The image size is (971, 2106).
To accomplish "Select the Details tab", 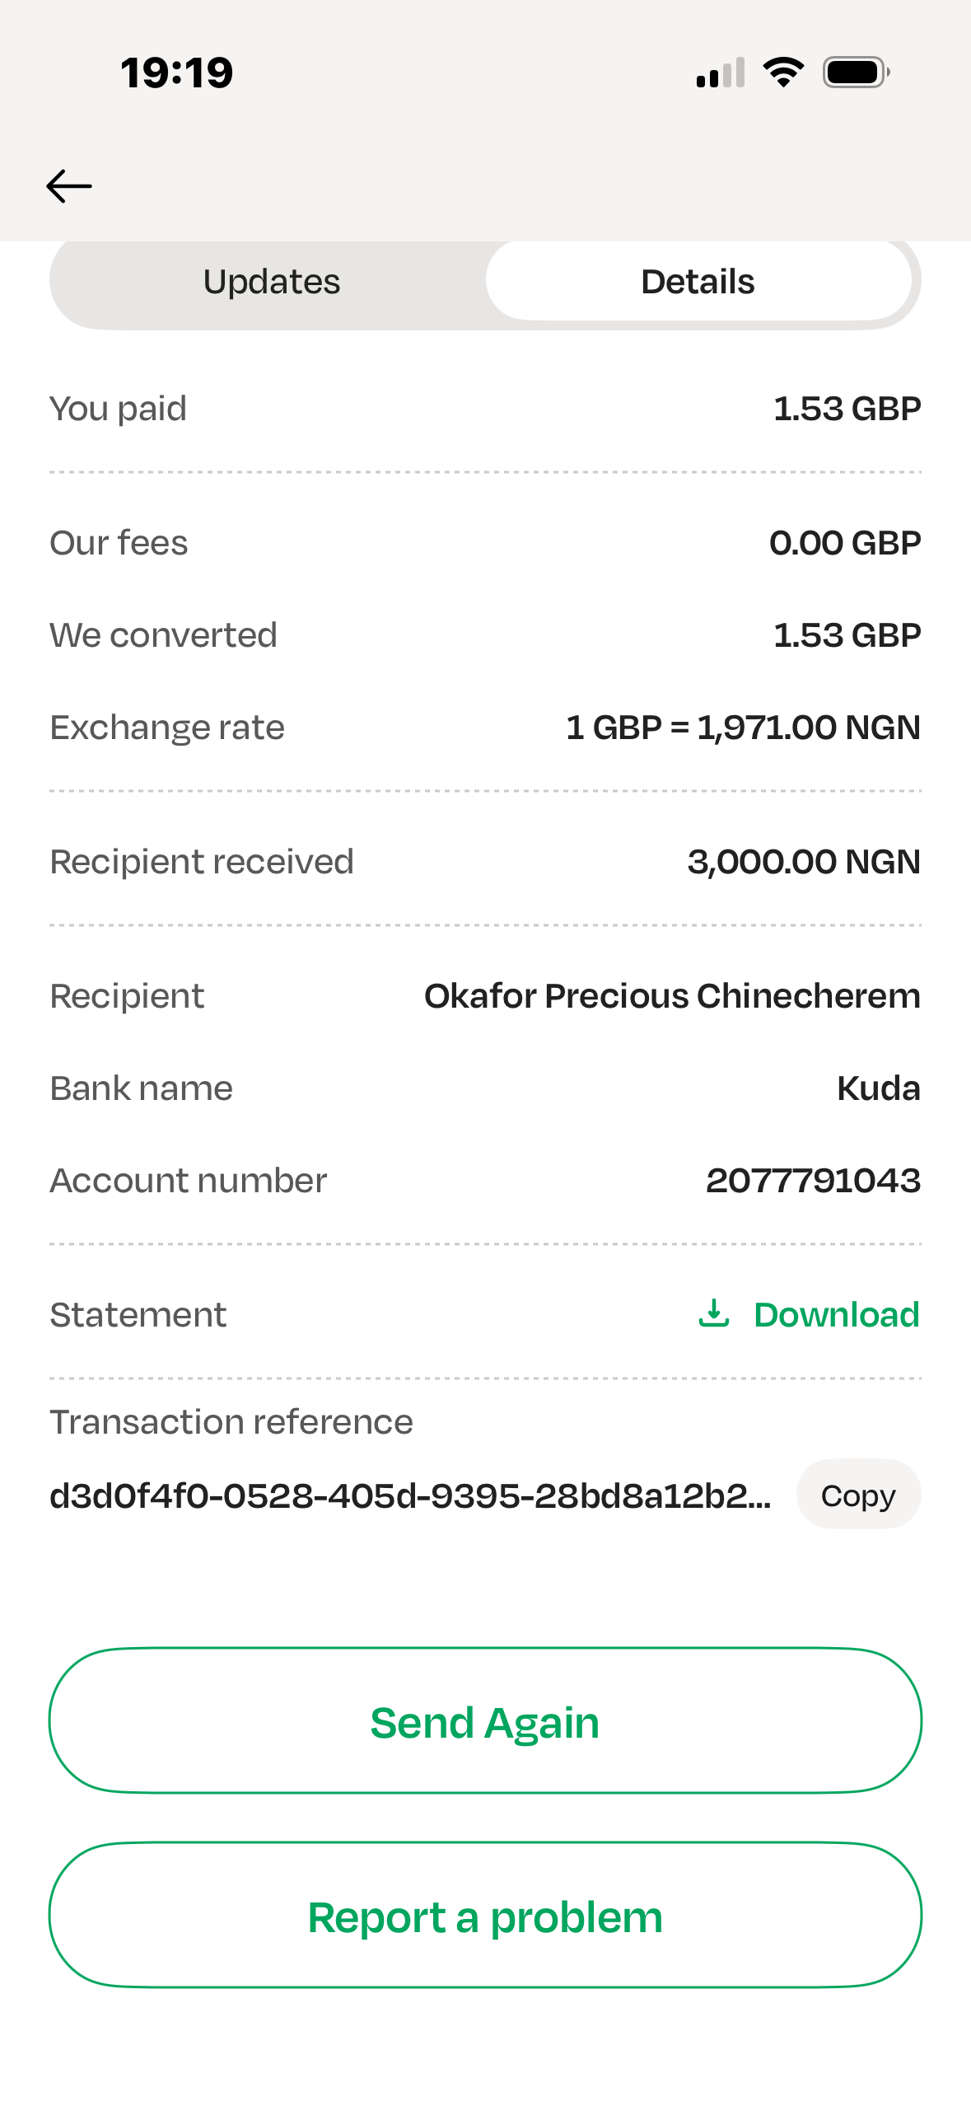I will coord(698,282).
